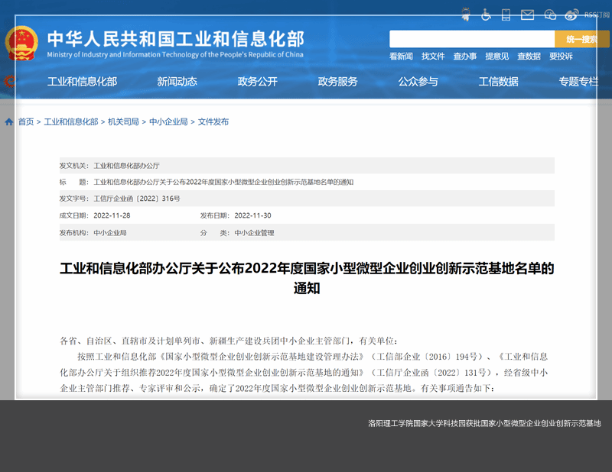Click the 要投诉 quick link
Image resolution: width=612 pixels, height=472 pixels.
coord(561,57)
